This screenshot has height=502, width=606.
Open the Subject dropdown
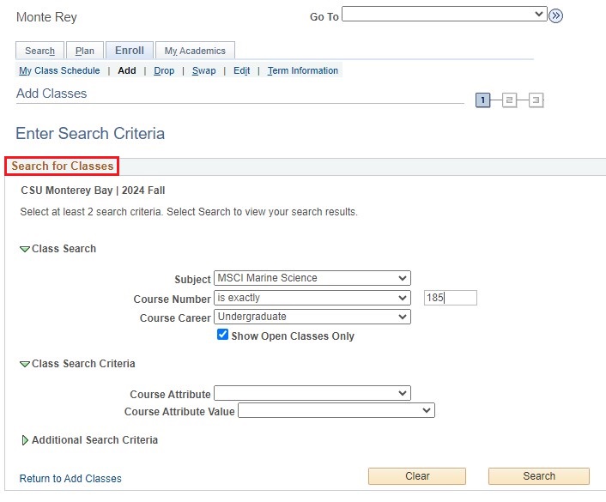(x=312, y=278)
